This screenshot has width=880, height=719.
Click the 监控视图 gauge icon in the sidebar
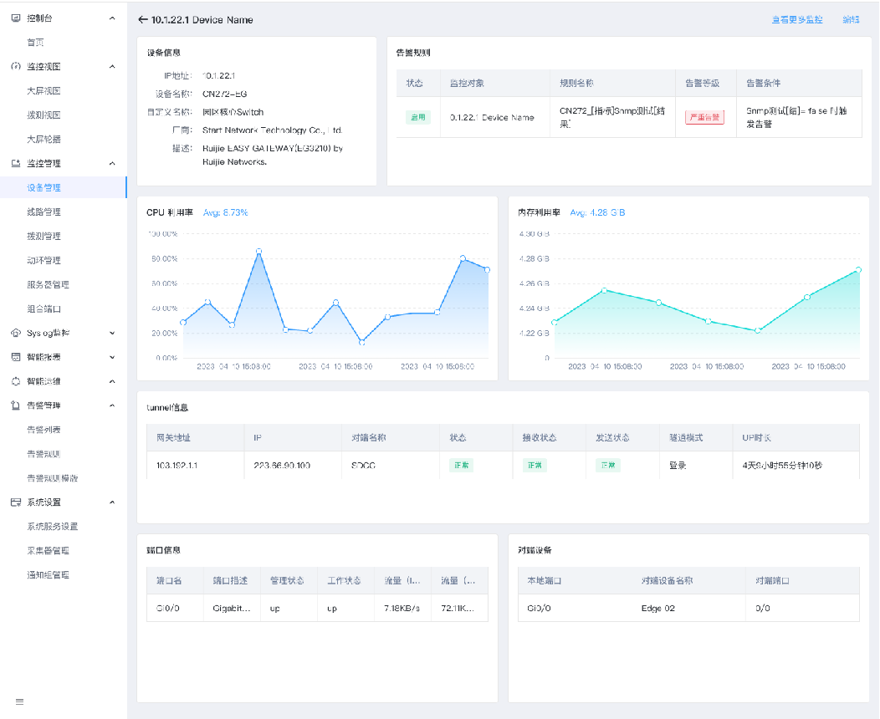16,66
